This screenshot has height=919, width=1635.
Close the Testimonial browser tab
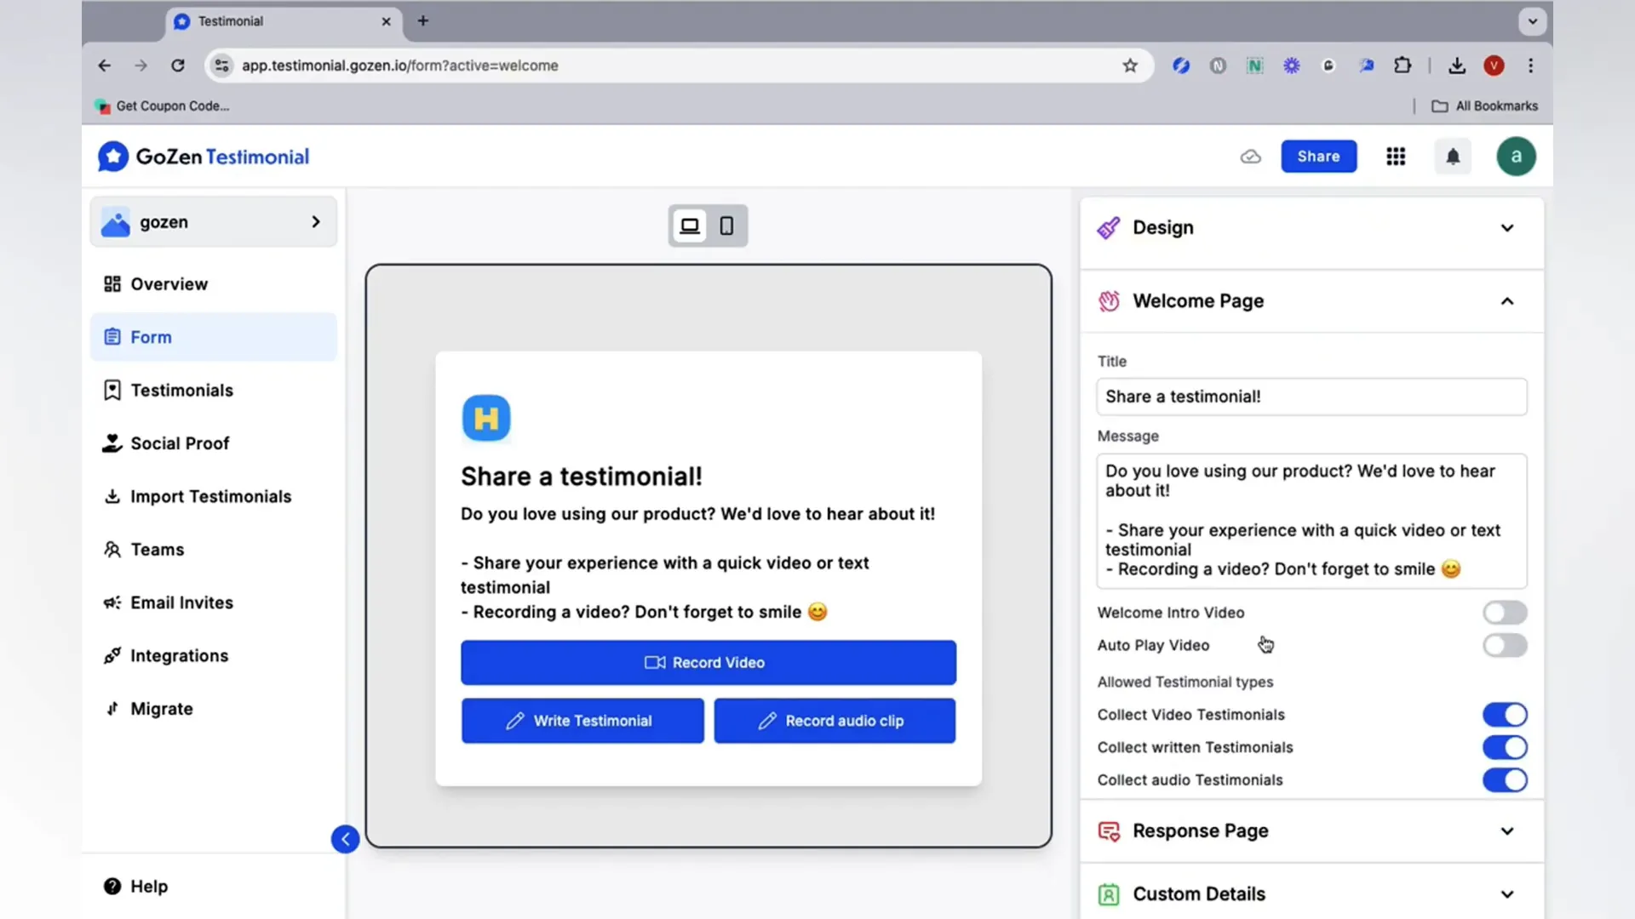386,21
